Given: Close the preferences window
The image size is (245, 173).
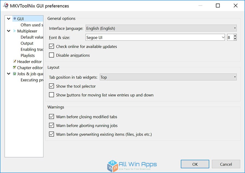Looking at the screenshot, I should [x=236, y=6].
